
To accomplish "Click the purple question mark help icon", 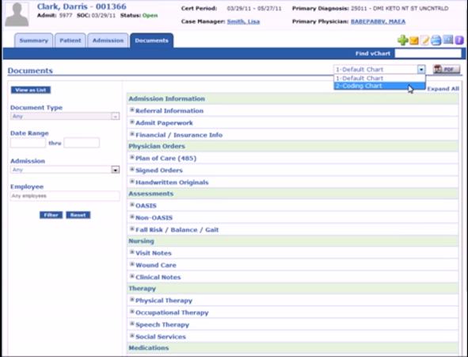I will [459, 40].
